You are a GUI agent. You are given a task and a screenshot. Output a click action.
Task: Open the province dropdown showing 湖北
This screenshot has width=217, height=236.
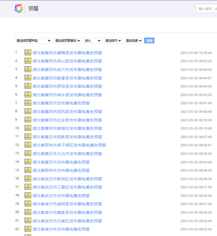pos(93,41)
